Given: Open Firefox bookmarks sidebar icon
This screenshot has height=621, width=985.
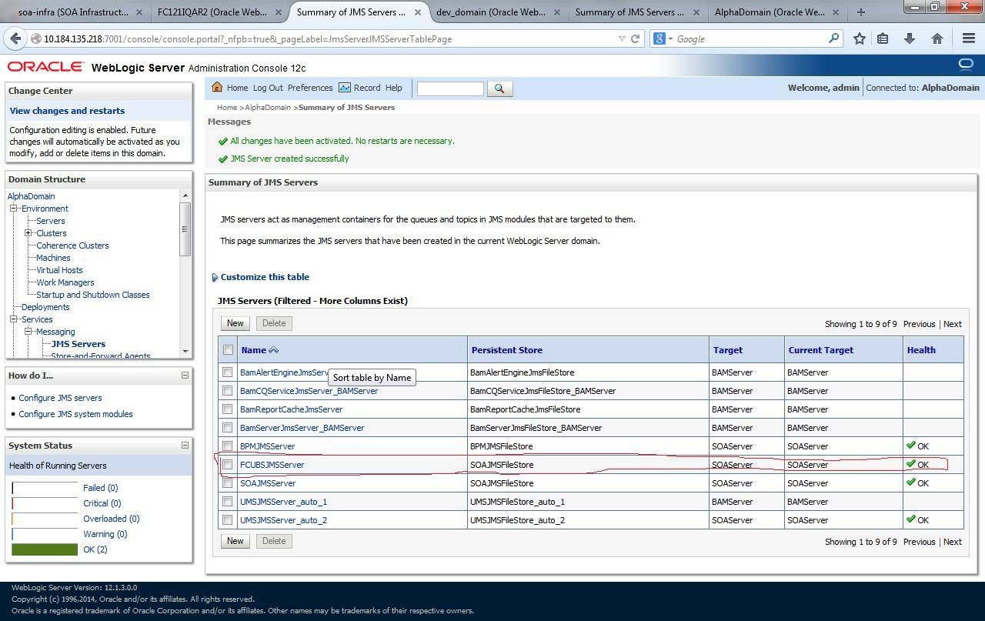Looking at the screenshot, I should [x=883, y=38].
